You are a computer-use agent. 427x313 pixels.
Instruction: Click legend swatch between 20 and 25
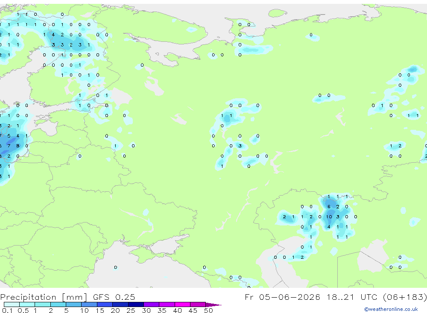click(x=120, y=304)
